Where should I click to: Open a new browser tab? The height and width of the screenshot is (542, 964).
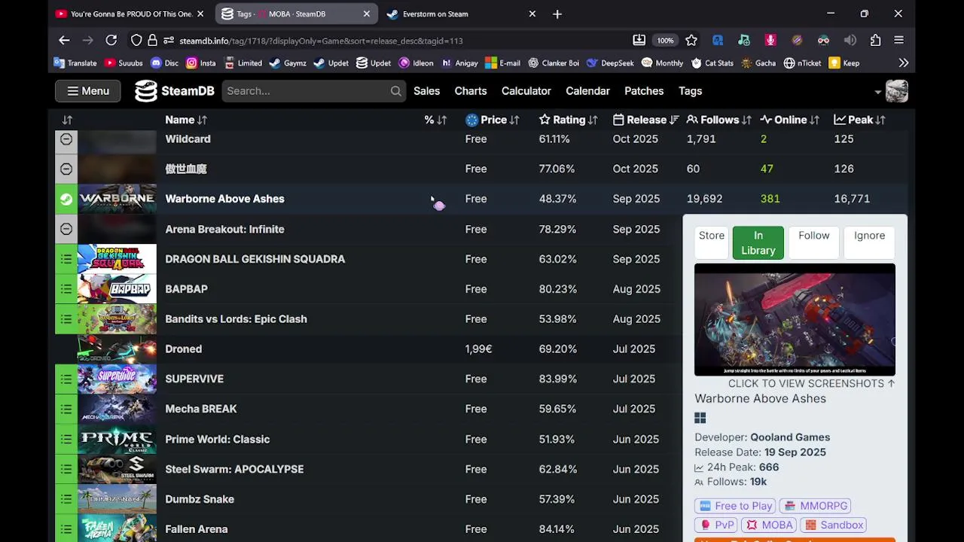(557, 14)
